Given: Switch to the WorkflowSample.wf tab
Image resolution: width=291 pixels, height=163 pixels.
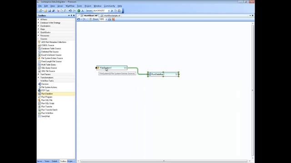Looking at the screenshot, I should point(110,16).
